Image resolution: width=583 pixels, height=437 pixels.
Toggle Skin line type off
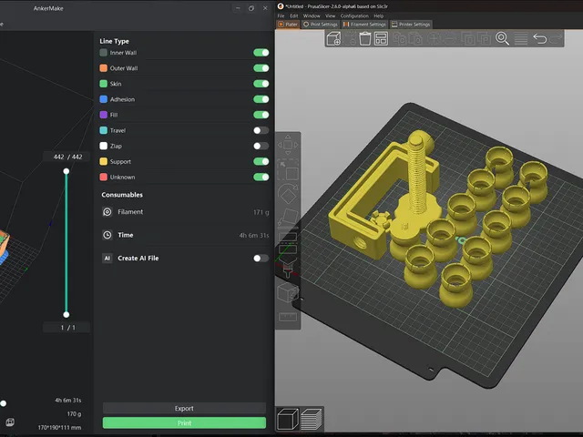[261, 84]
